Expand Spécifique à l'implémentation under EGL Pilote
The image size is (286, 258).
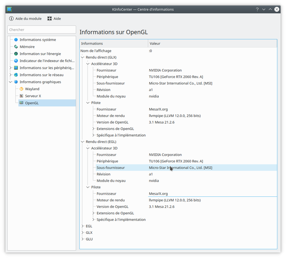[x=93, y=220]
